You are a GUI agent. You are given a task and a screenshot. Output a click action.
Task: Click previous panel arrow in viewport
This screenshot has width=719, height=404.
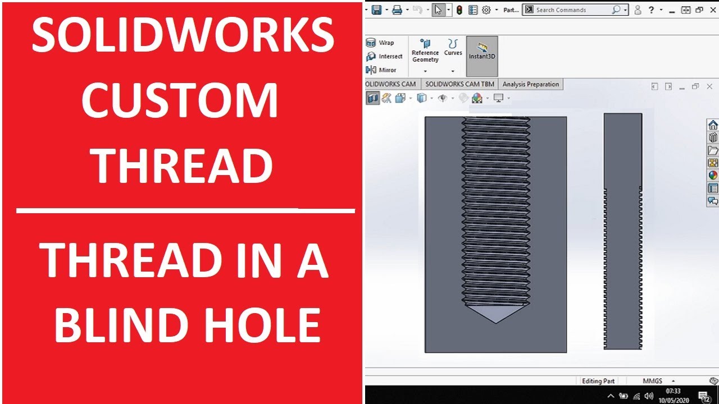click(654, 86)
